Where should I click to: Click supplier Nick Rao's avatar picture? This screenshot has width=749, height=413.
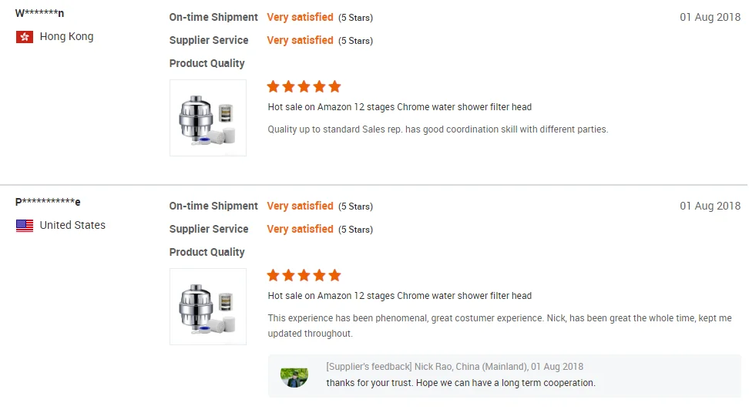(x=294, y=377)
